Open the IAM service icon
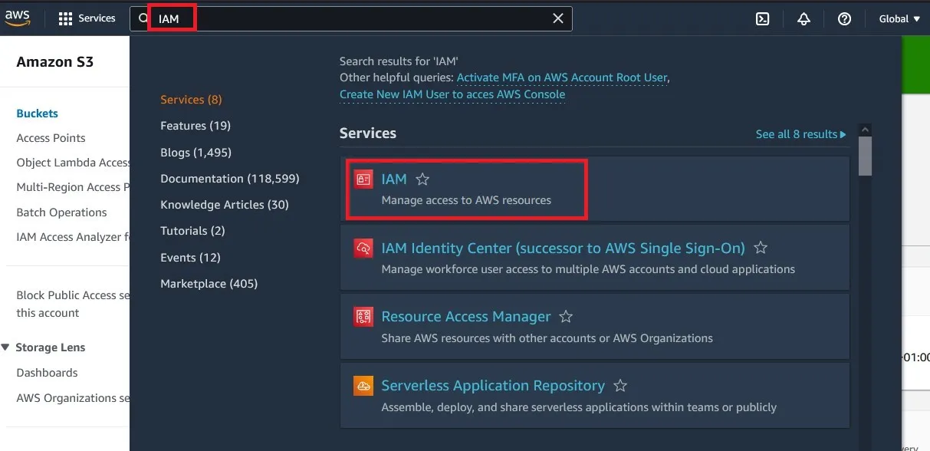Screen dimensions: 930x451 pos(363,179)
